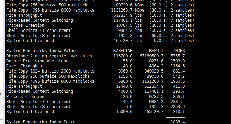Select the "Dhrystone 2 using register variables" label
231x124 pixels.
click(49, 56)
